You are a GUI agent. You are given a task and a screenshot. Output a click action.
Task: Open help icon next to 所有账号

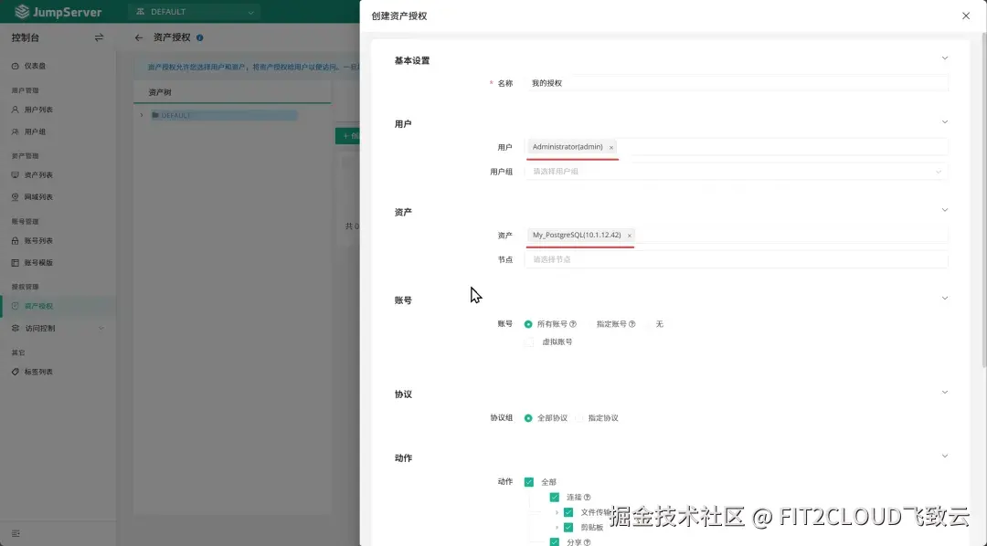pos(573,324)
